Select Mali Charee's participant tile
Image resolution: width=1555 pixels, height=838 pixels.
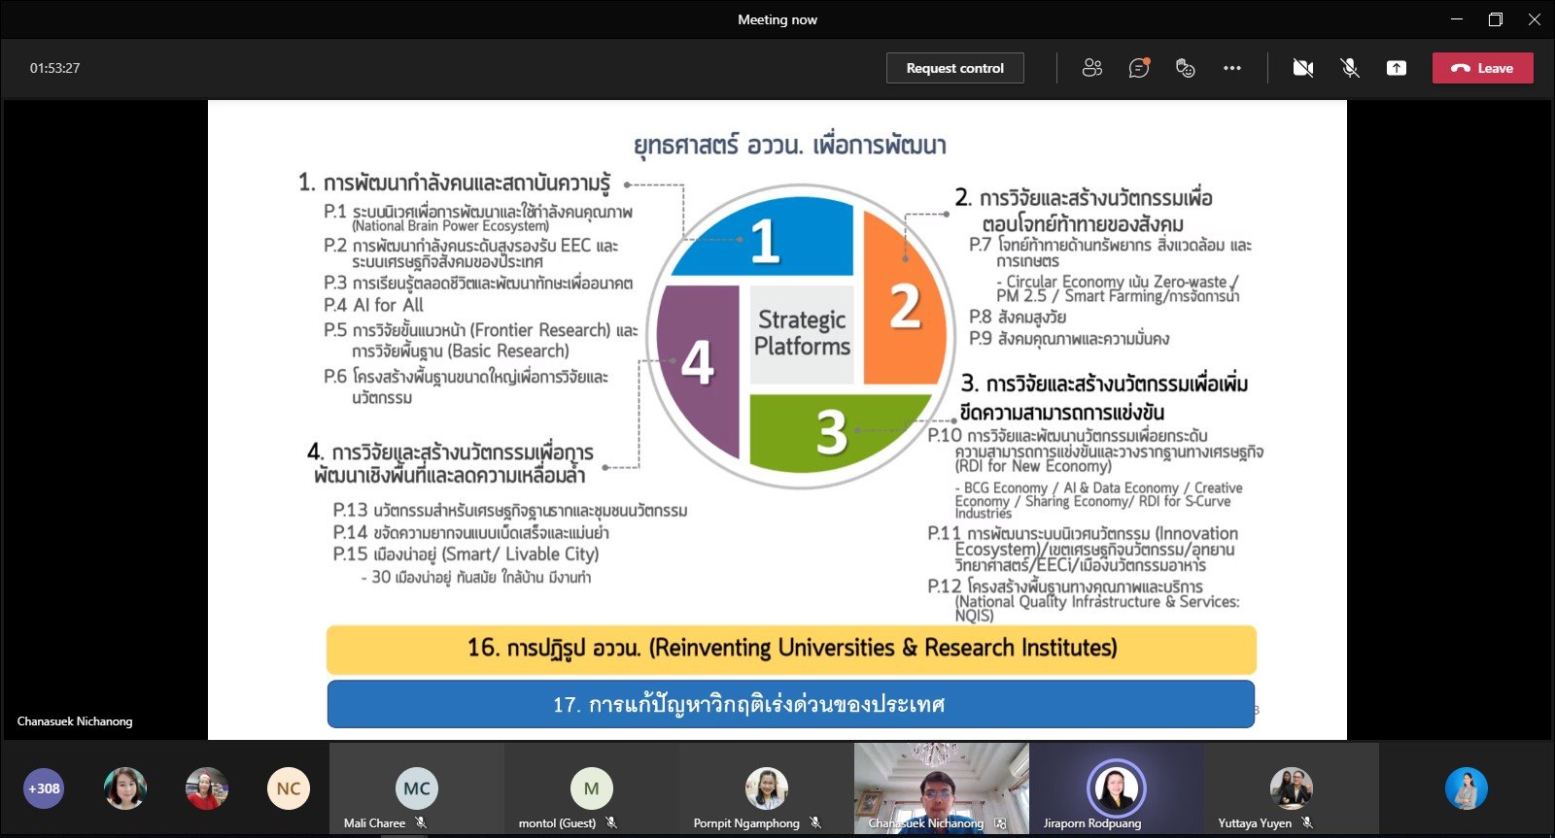click(416, 788)
